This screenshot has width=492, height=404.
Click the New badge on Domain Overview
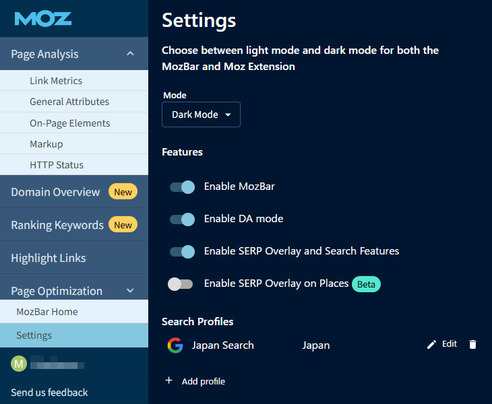(x=123, y=192)
